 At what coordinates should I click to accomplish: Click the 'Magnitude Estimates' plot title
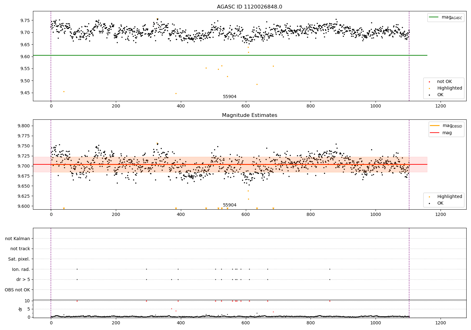pyautogui.click(x=250, y=115)
